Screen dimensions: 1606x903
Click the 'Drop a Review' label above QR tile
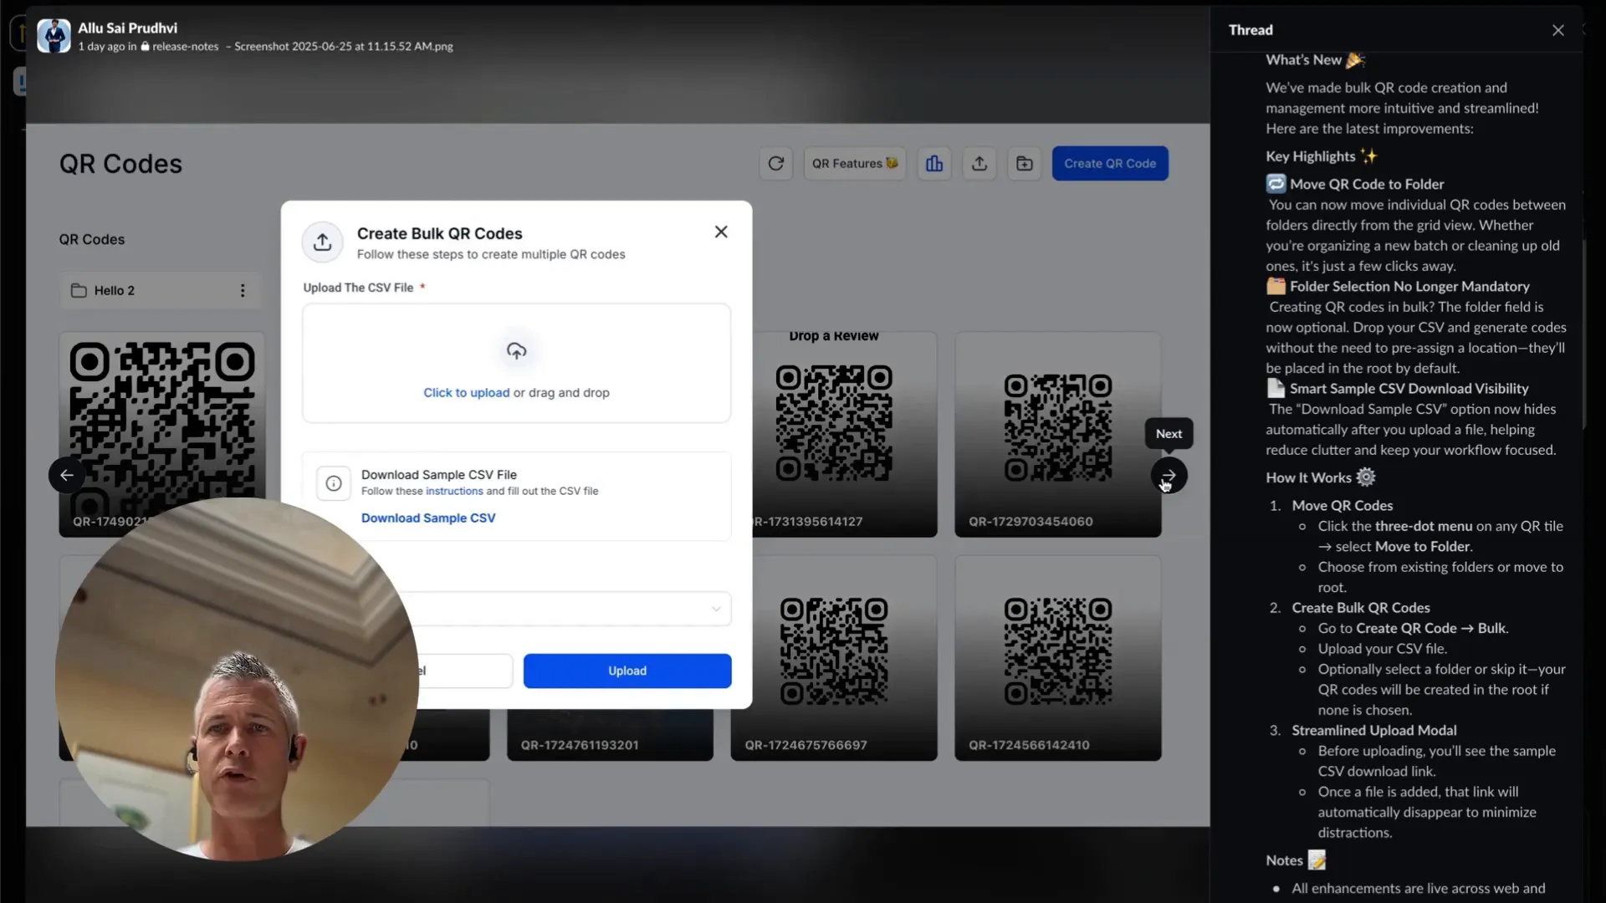tap(833, 336)
